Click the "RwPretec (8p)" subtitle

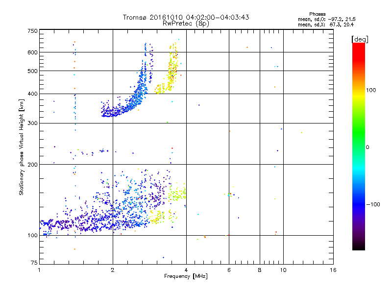click(186, 24)
